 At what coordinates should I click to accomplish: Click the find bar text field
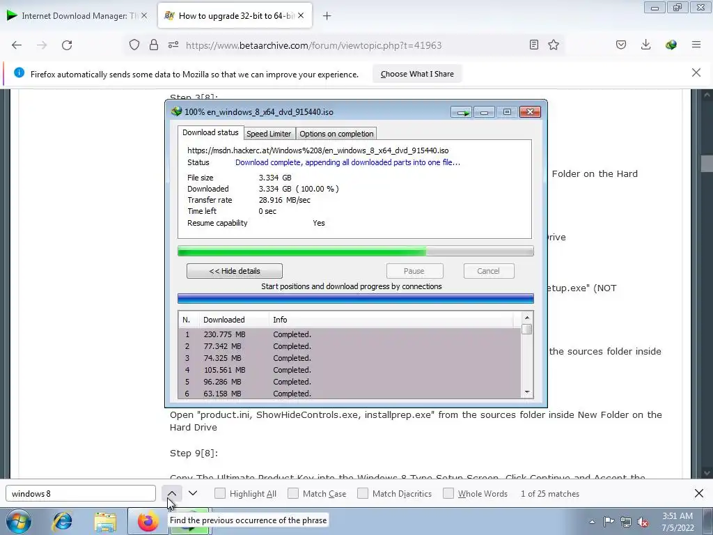coord(81,494)
